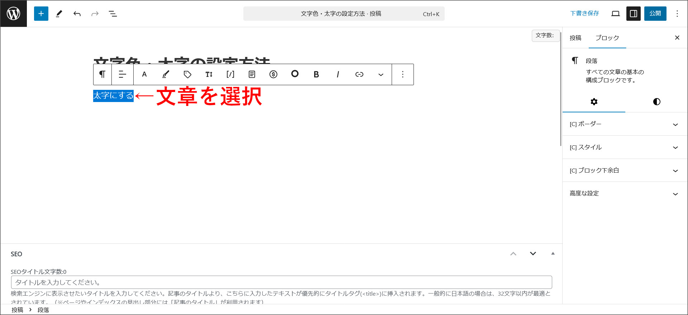The image size is (688, 315).
Task: Apply italic with the I button
Action: 338,74
